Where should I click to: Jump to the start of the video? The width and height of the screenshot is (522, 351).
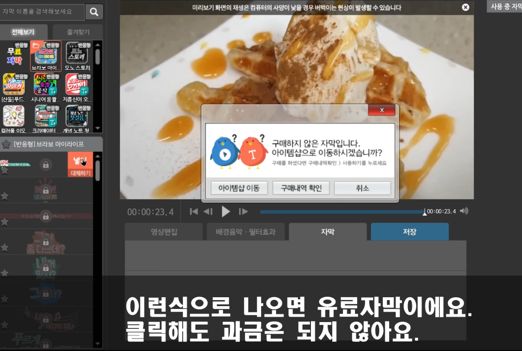coord(194,211)
